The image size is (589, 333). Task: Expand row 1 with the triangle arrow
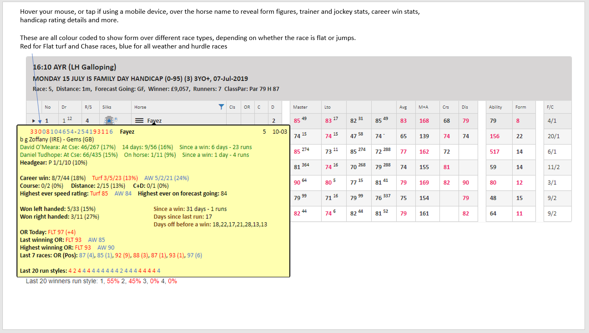click(34, 121)
